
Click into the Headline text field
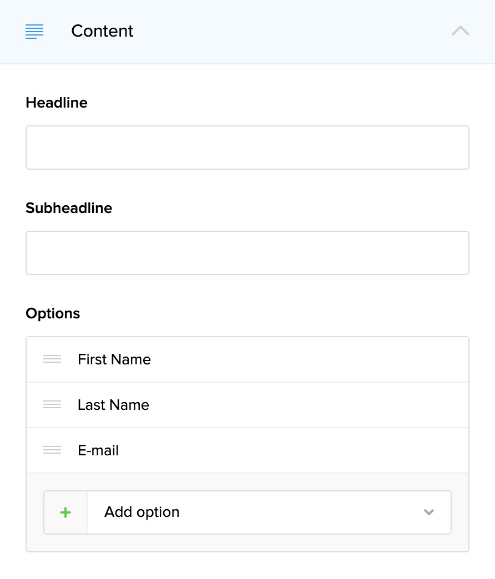click(247, 148)
